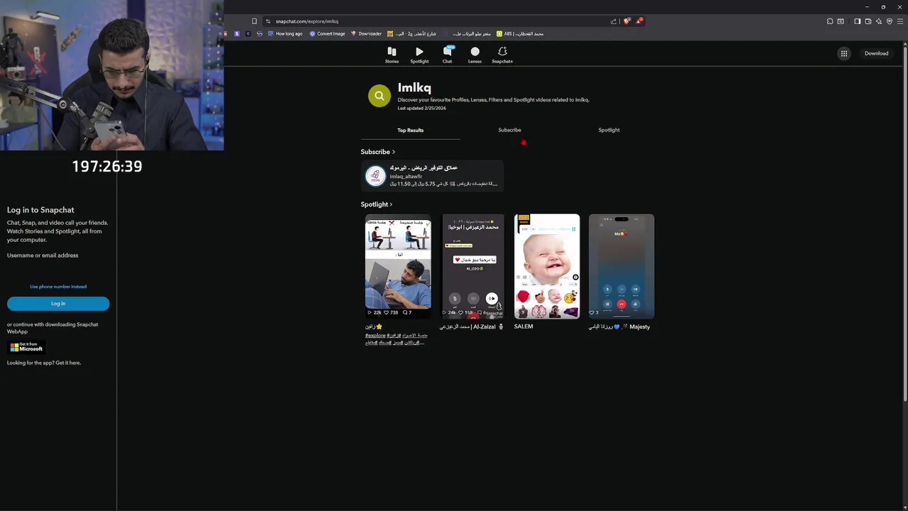
Task: Click the share icon in the address bar
Action: click(x=614, y=21)
